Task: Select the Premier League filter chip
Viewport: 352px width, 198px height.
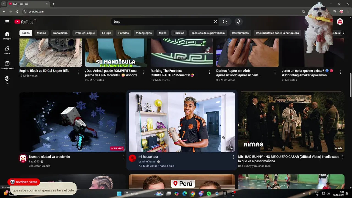Action: (x=85, y=33)
